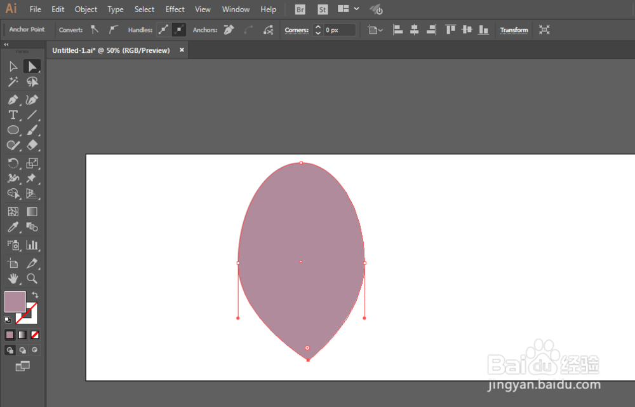Set paint type to Gradient
The width and height of the screenshot is (635, 407).
[22, 335]
